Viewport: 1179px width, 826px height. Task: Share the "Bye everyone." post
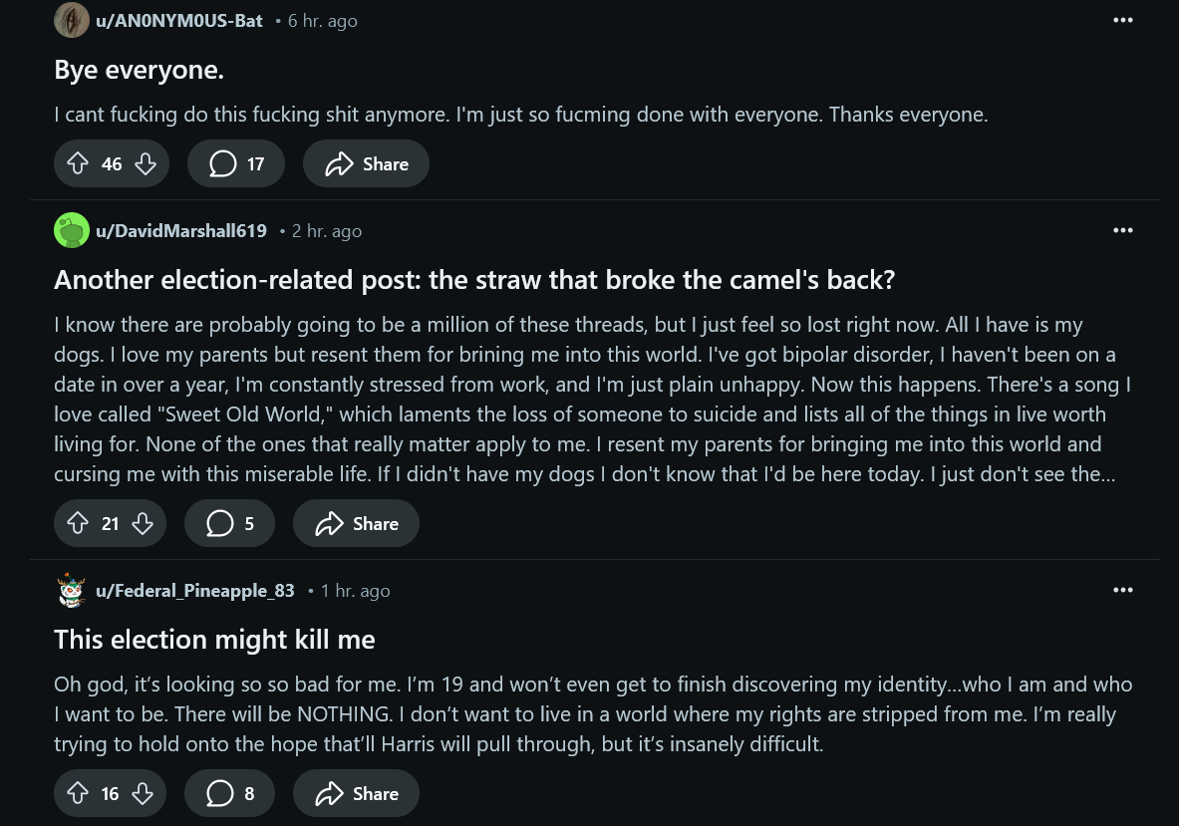366,164
